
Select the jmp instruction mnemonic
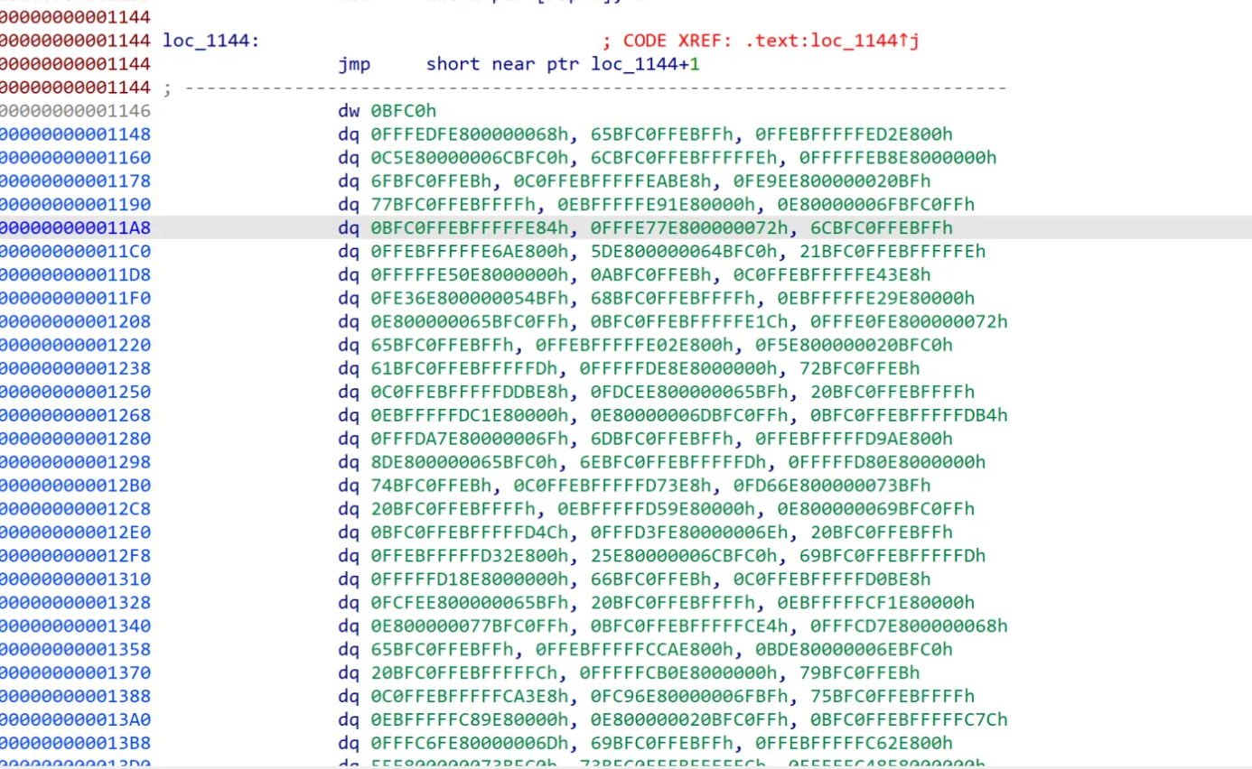(354, 64)
